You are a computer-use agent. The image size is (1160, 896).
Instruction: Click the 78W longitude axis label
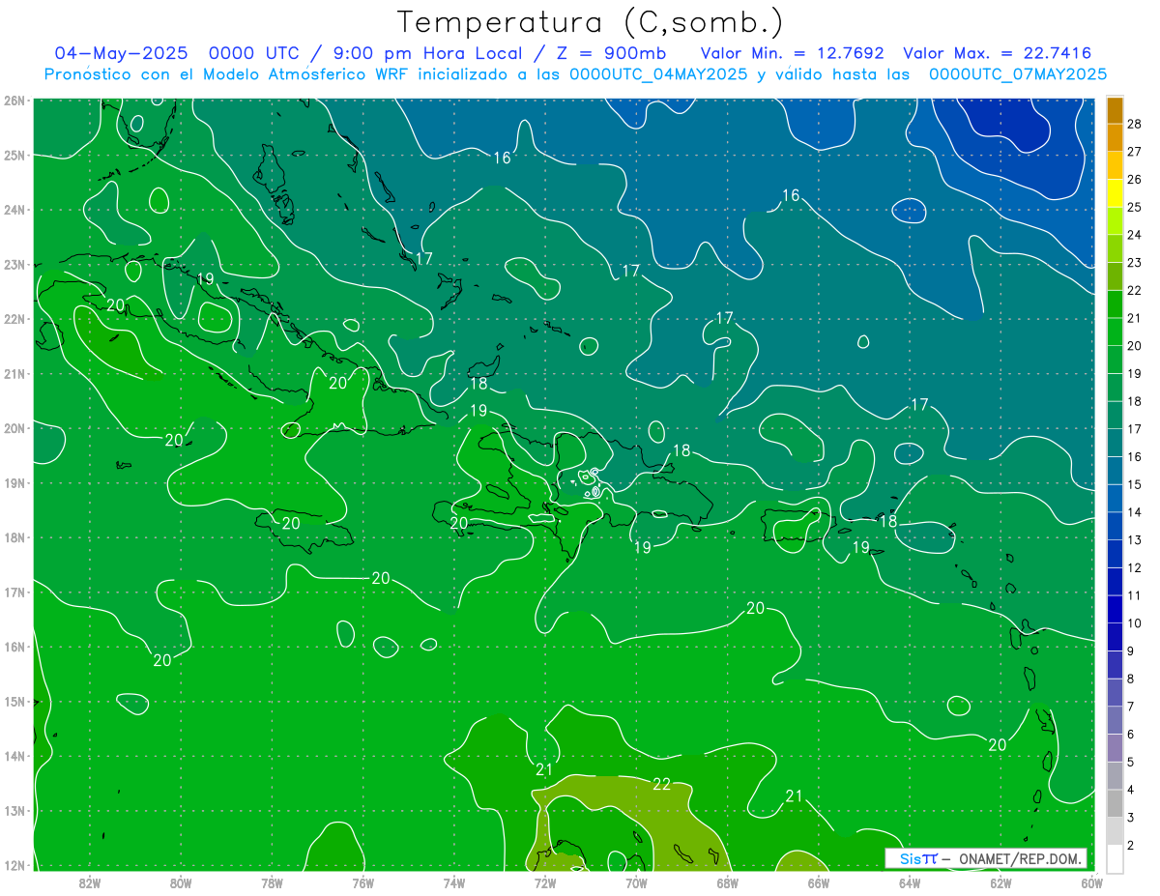[272, 882]
